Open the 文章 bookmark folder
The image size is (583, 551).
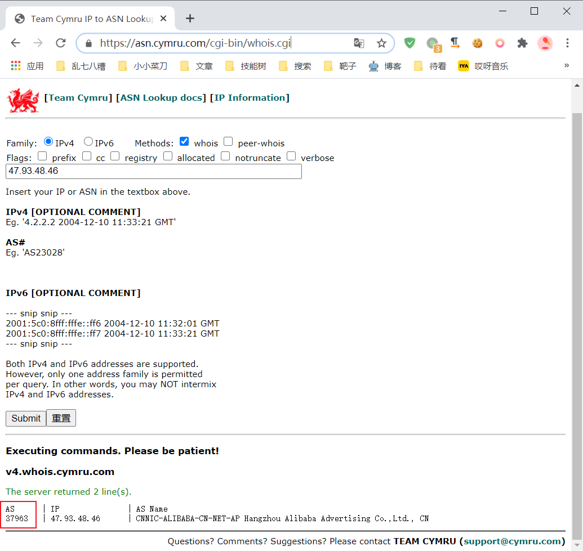pos(197,66)
